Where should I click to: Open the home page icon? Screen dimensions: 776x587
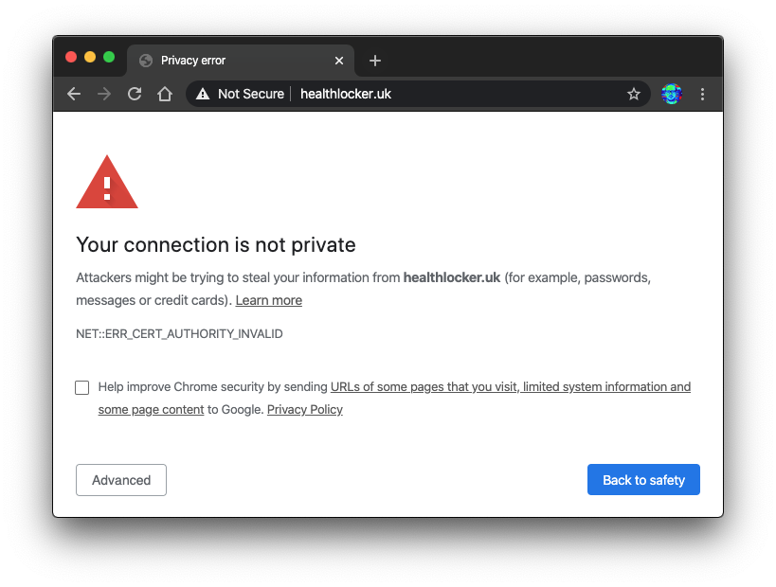pos(164,94)
